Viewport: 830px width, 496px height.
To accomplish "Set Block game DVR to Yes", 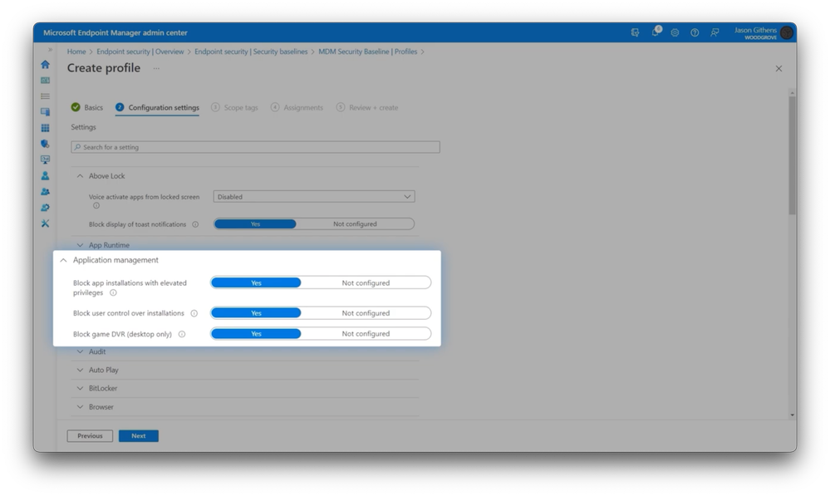I will [256, 333].
